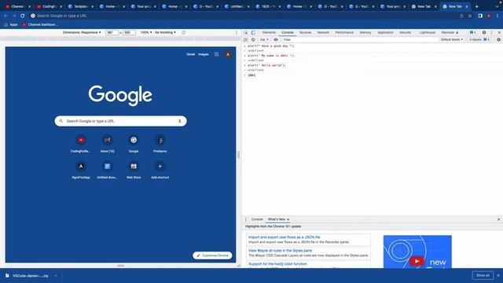Click the Add shortcut plus tile

(160, 170)
